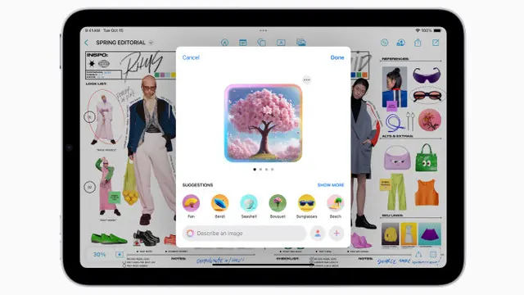Focus the Describe an image field

coord(244,233)
